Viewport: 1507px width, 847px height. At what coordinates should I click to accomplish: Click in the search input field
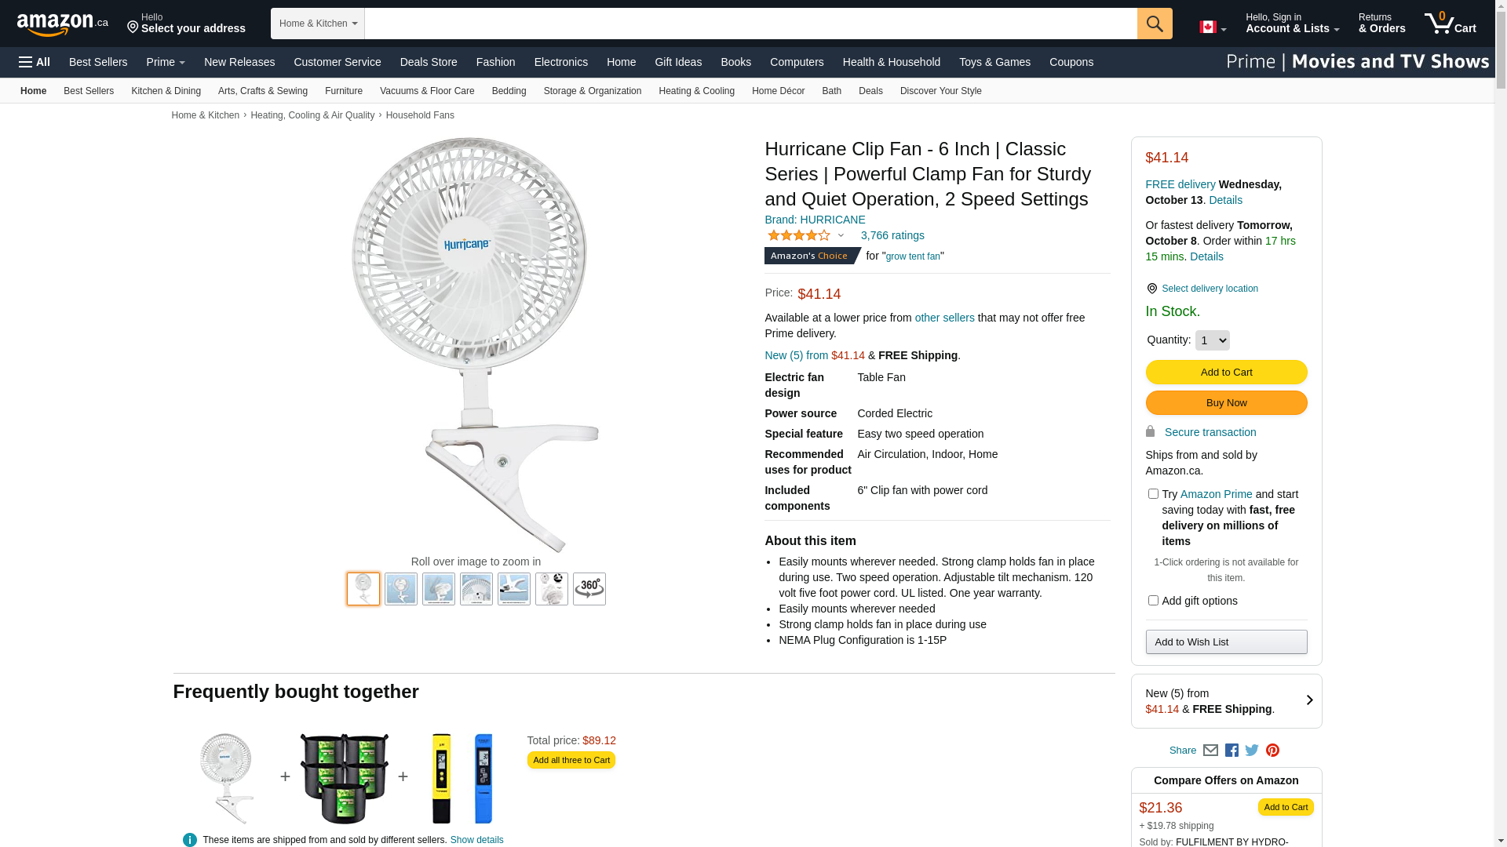pos(751,24)
